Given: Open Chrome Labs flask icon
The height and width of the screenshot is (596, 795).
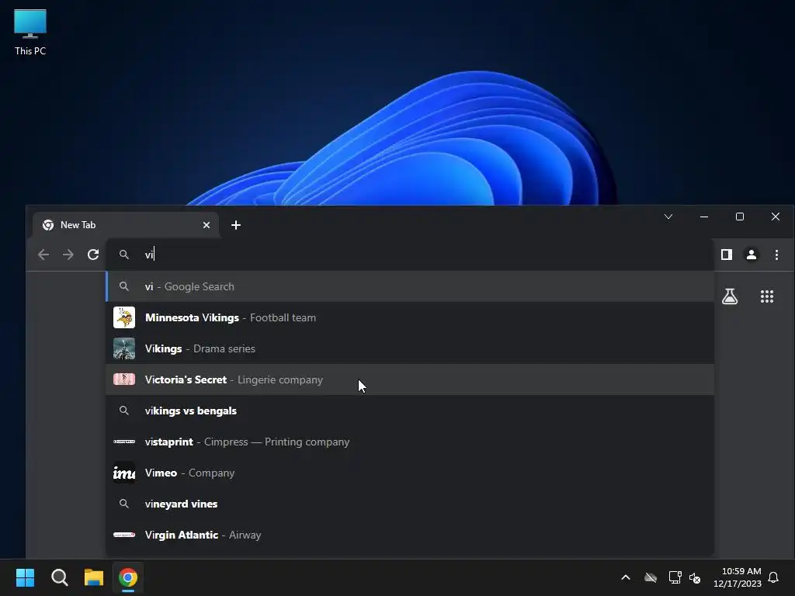Looking at the screenshot, I should pyautogui.click(x=730, y=296).
